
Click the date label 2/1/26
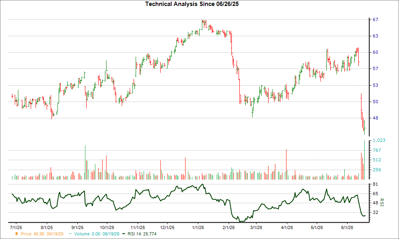pyautogui.click(x=229, y=227)
